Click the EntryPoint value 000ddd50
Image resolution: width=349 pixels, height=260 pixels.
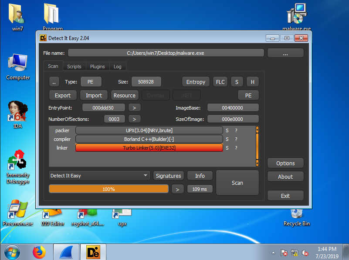pyautogui.click(x=103, y=108)
